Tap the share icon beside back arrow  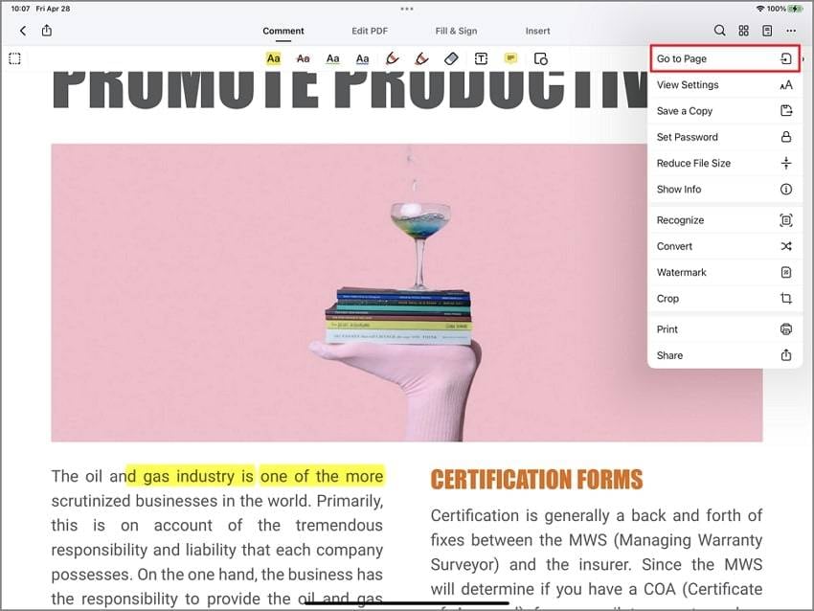click(x=47, y=30)
